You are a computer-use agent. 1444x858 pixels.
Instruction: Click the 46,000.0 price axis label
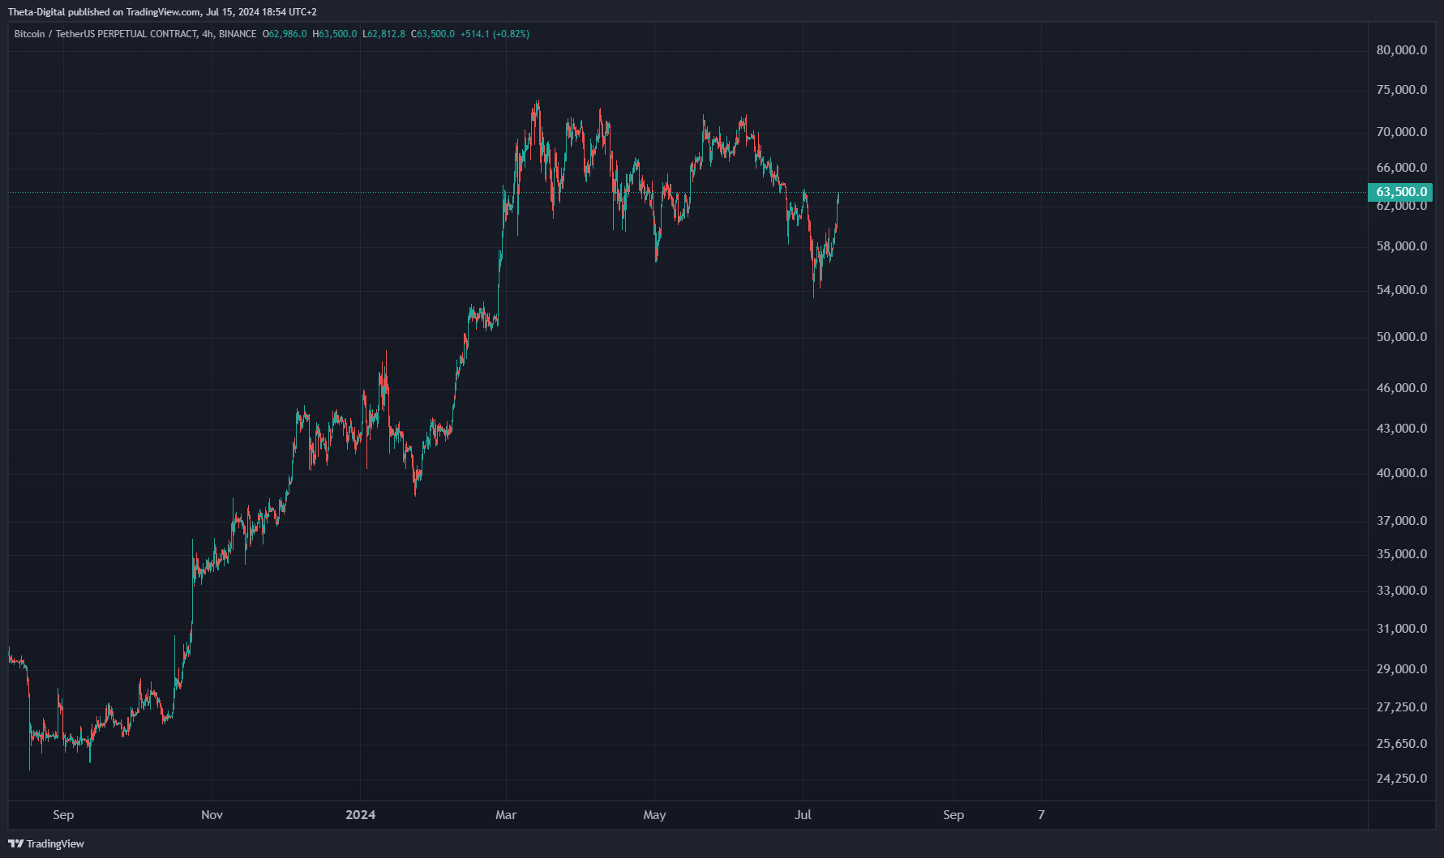pos(1402,388)
